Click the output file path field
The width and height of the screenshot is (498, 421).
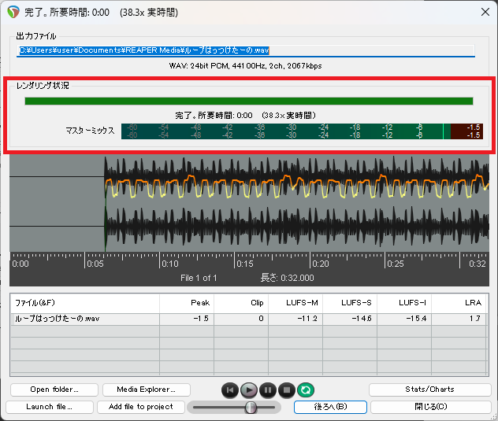pos(246,50)
